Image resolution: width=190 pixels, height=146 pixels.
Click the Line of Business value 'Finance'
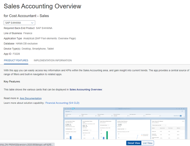(x=28, y=33)
